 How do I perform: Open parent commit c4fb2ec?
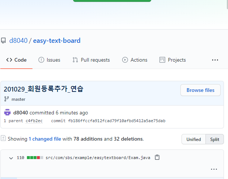[34, 121]
